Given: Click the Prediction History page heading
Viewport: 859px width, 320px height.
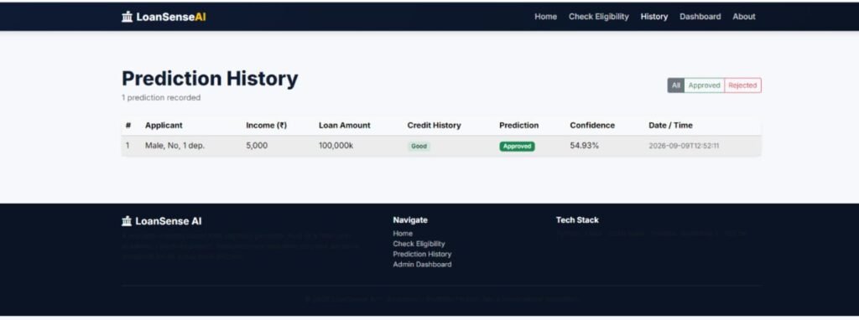Looking at the screenshot, I should (210, 79).
